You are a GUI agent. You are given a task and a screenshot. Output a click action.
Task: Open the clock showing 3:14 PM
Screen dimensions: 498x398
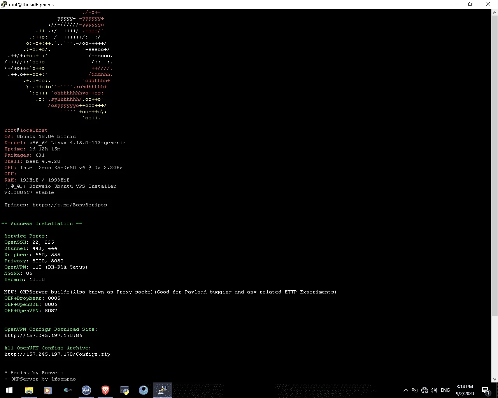pyautogui.click(x=465, y=390)
